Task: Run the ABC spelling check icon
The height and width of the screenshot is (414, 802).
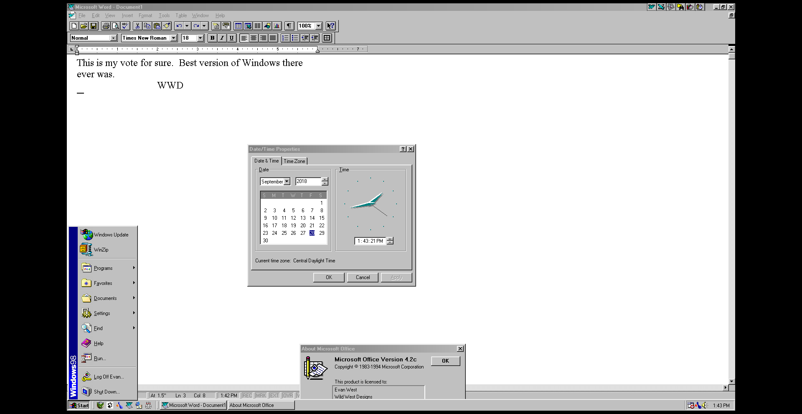Action: pos(125,26)
